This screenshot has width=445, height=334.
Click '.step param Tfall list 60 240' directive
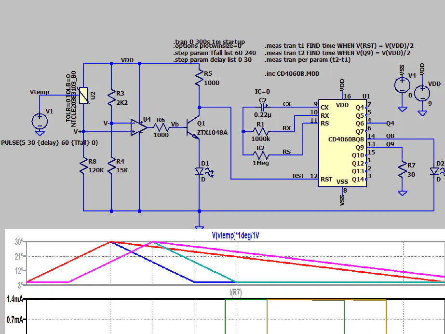[215, 53]
